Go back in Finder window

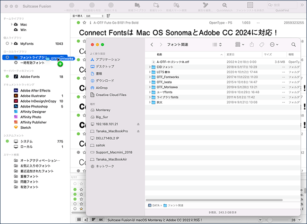click(152, 45)
